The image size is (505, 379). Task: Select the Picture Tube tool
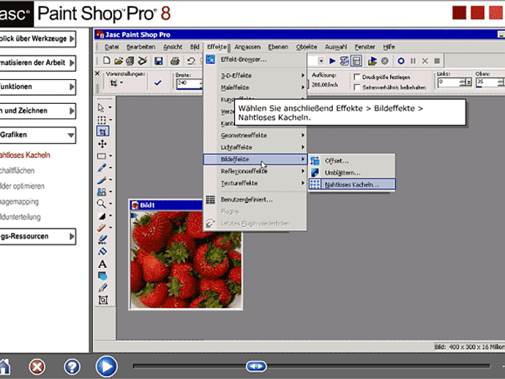point(102,240)
